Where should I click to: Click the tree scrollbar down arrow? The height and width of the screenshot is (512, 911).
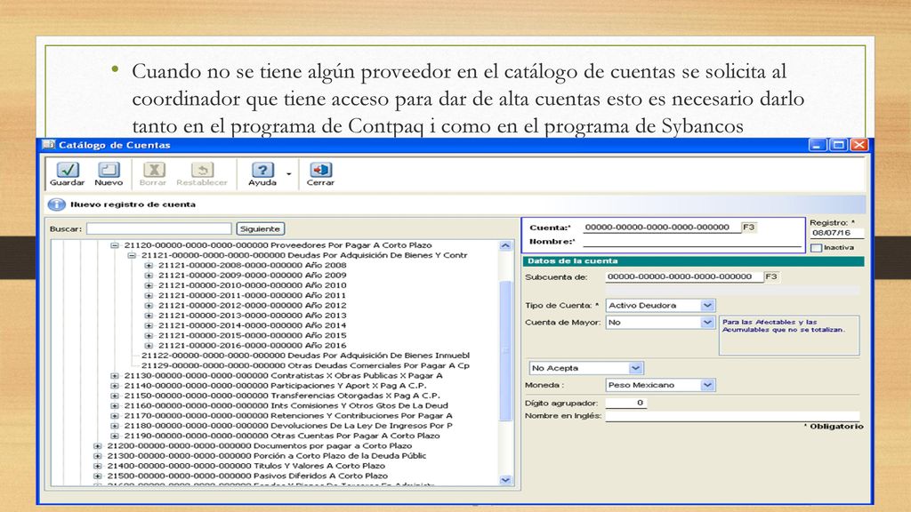[x=505, y=480]
